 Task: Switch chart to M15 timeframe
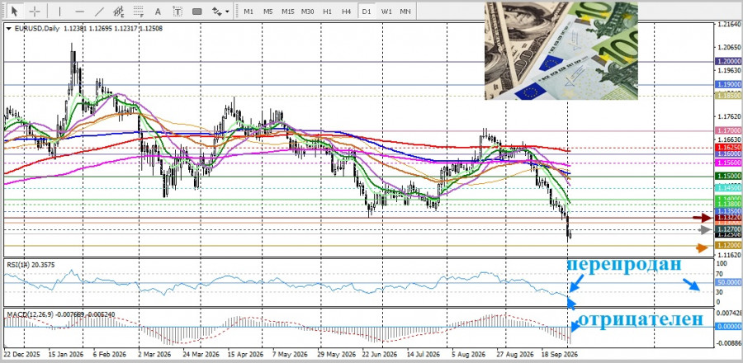(x=287, y=11)
